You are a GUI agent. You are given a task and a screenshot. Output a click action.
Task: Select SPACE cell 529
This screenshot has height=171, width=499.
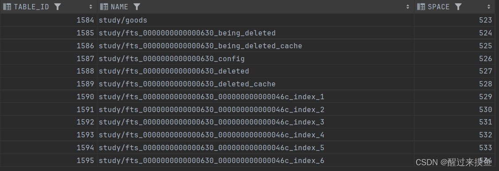click(x=454, y=97)
